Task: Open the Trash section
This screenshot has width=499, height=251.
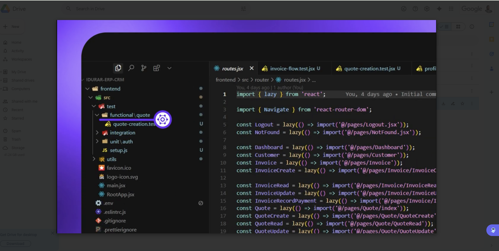Action: click(x=16, y=139)
